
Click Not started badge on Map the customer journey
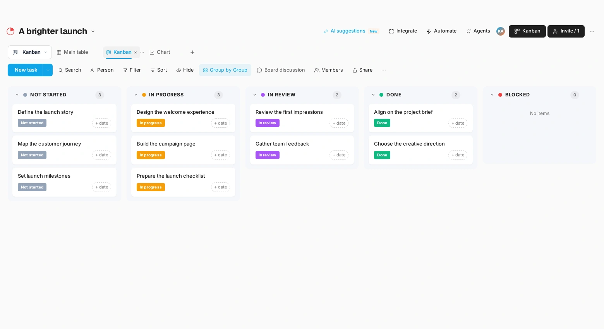coord(32,155)
